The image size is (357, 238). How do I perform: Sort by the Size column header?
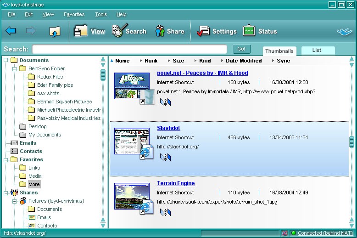tap(178, 61)
